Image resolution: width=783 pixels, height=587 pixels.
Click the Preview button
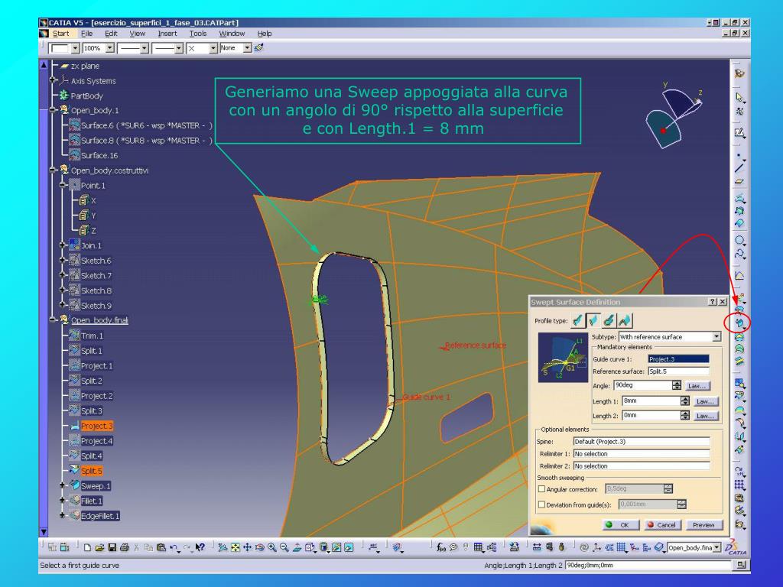tap(703, 524)
